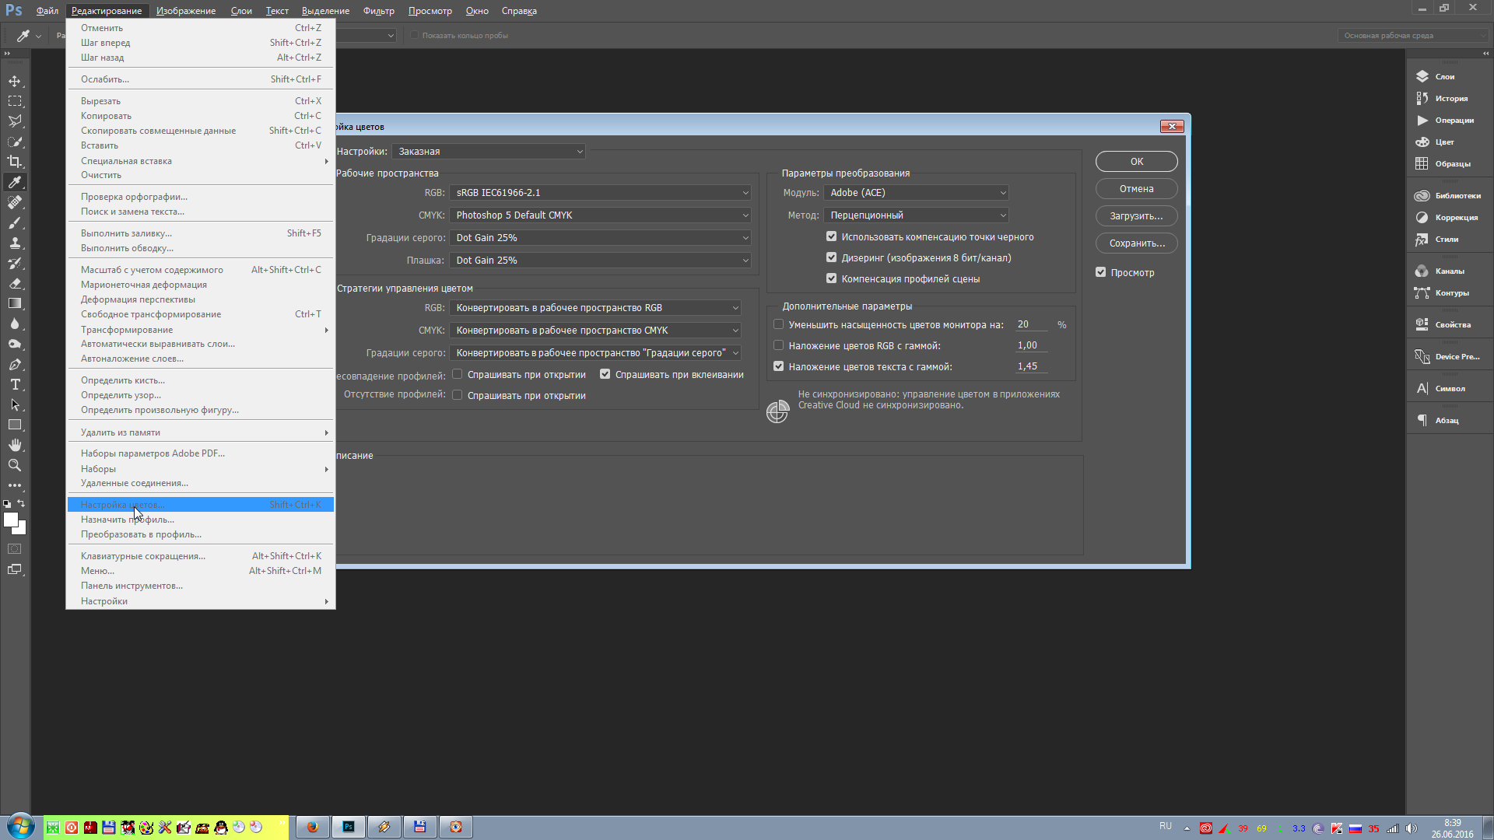
Task: Select the Move tool in toolbar
Action: (15, 81)
